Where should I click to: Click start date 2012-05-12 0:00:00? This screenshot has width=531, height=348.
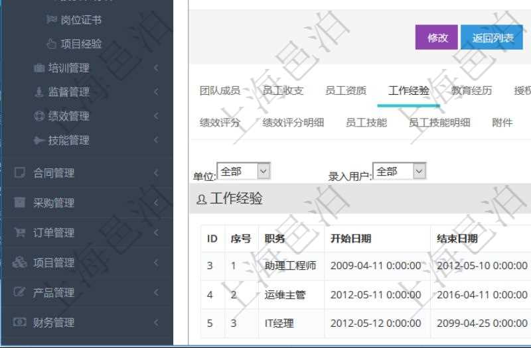point(376,323)
